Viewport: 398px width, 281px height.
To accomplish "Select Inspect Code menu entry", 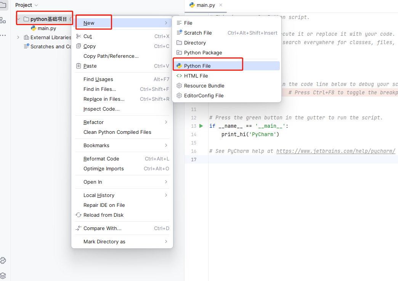I will point(122,109).
